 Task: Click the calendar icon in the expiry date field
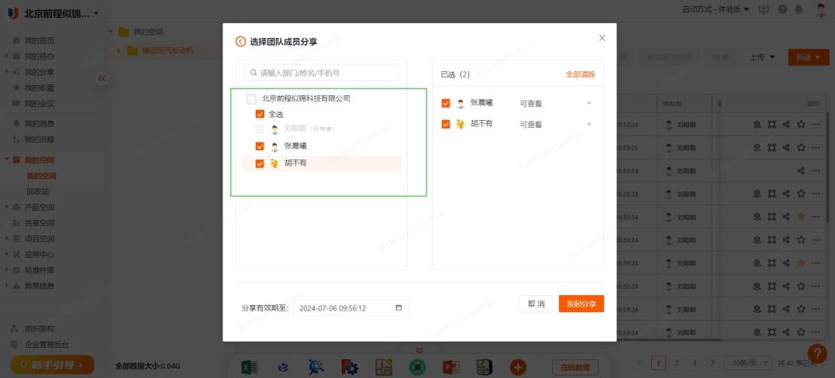(399, 308)
